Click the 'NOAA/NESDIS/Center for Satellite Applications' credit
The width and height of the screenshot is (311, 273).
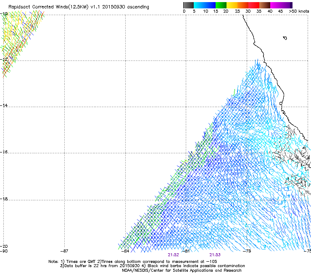(182, 270)
